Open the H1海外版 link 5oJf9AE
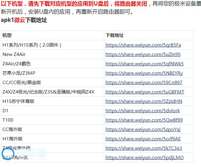This screenshot has width=201, height=167. 143,139
